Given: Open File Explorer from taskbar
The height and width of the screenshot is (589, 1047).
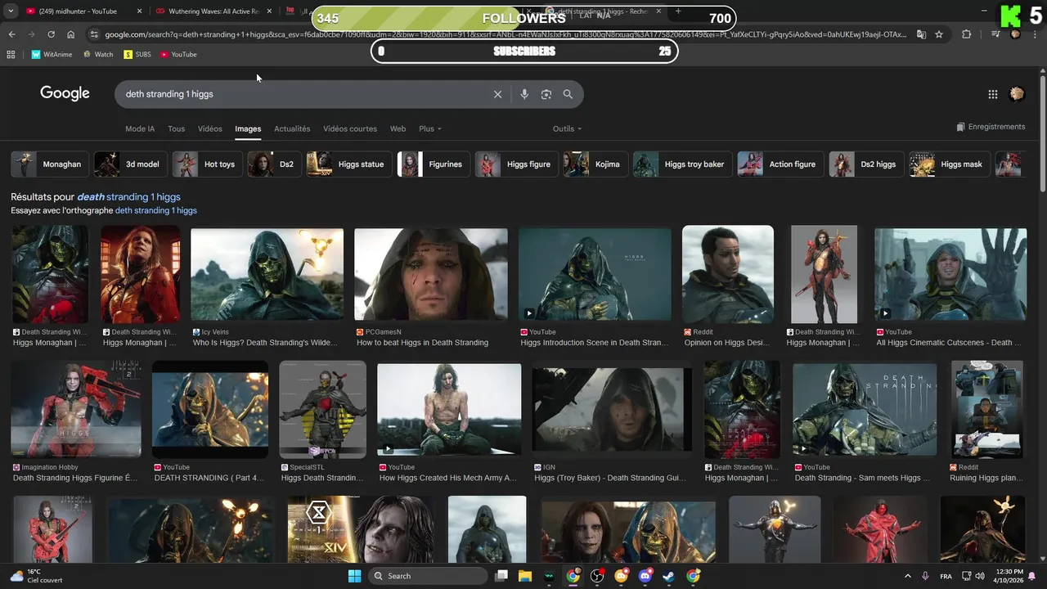Looking at the screenshot, I should pyautogui.click(x=525, y=576).
